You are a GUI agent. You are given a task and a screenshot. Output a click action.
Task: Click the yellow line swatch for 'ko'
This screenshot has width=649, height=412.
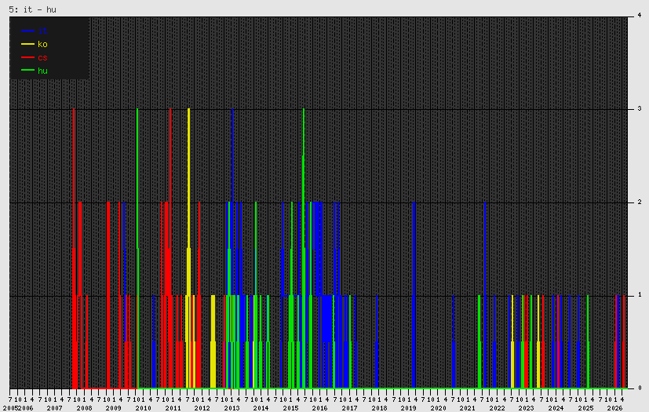click(x=27, y=44)
